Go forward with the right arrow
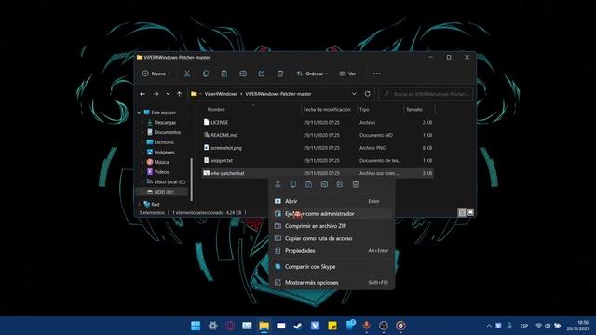596x335 pixels. point(156,94)
